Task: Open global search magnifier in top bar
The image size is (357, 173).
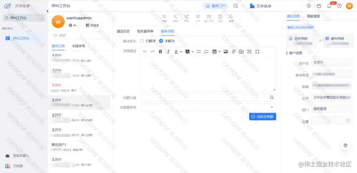Action: pos(236,6)
